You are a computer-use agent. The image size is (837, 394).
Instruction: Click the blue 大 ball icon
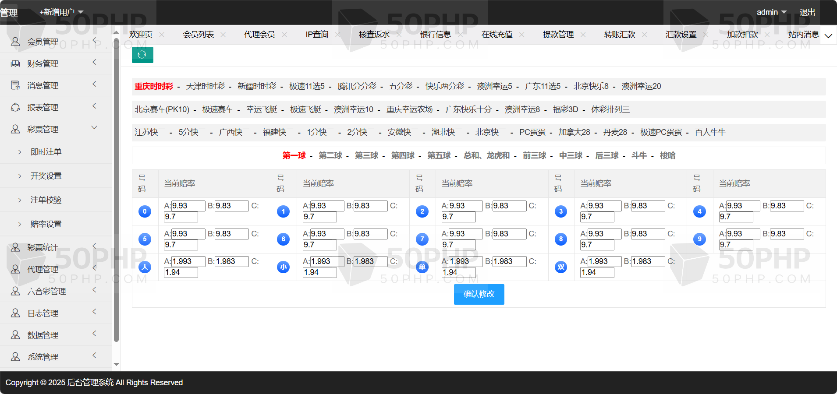pyautogui.click(x=145, y=267)
